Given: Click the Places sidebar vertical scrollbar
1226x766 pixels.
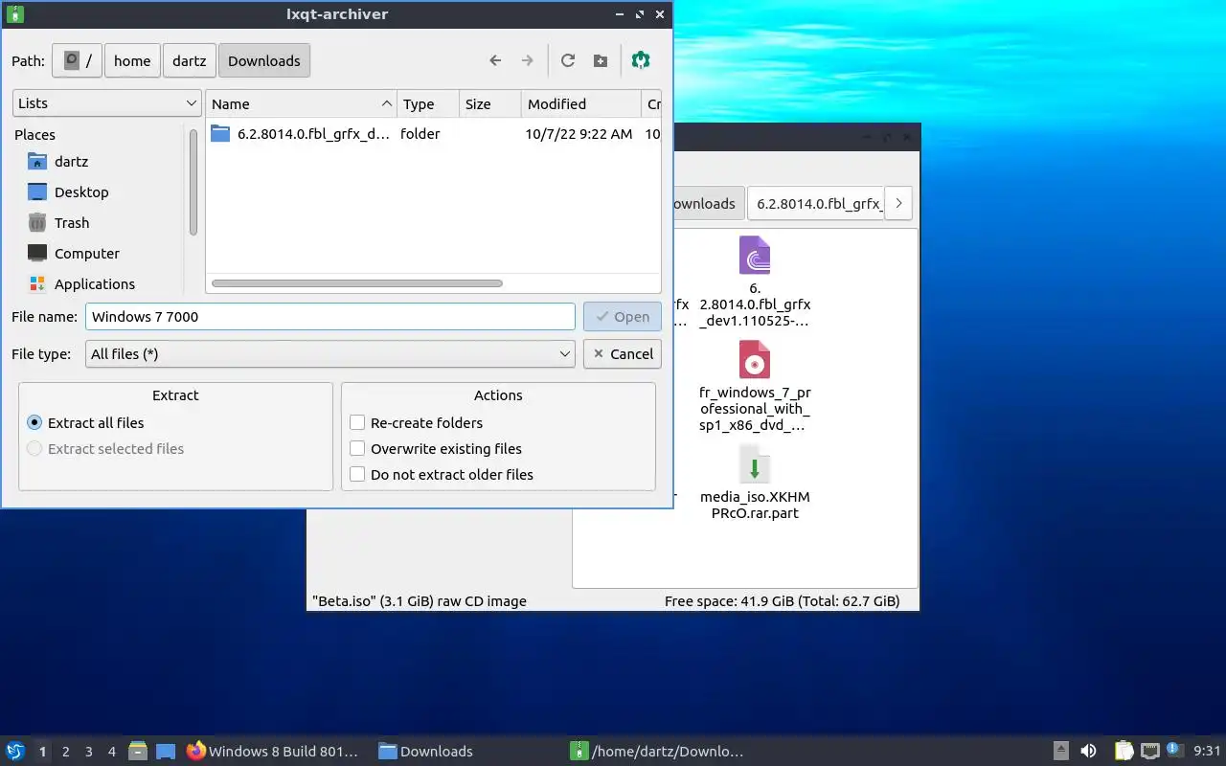Looking at the screenshot, I should point(193,182).
